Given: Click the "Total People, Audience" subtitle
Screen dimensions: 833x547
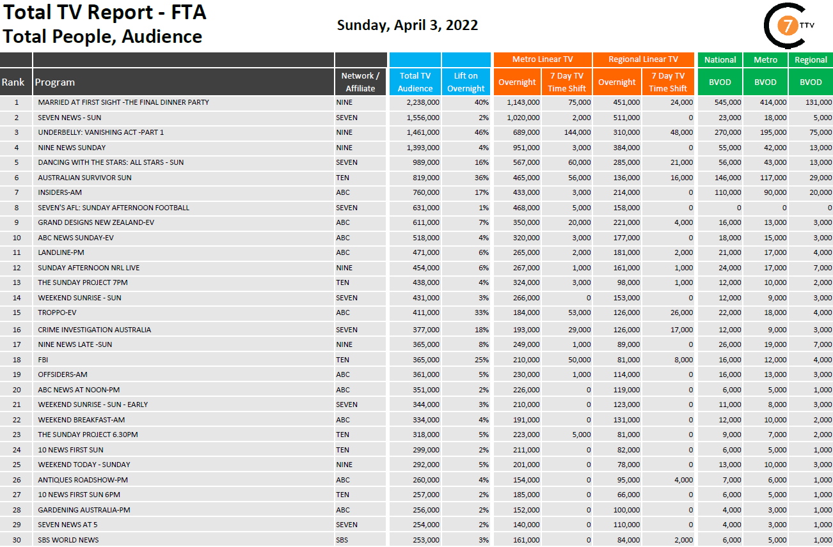Looking at the screenshot, I should (102, 37).
